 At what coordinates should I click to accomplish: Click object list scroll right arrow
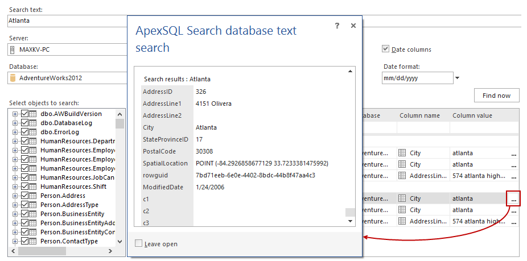[110, 251]
